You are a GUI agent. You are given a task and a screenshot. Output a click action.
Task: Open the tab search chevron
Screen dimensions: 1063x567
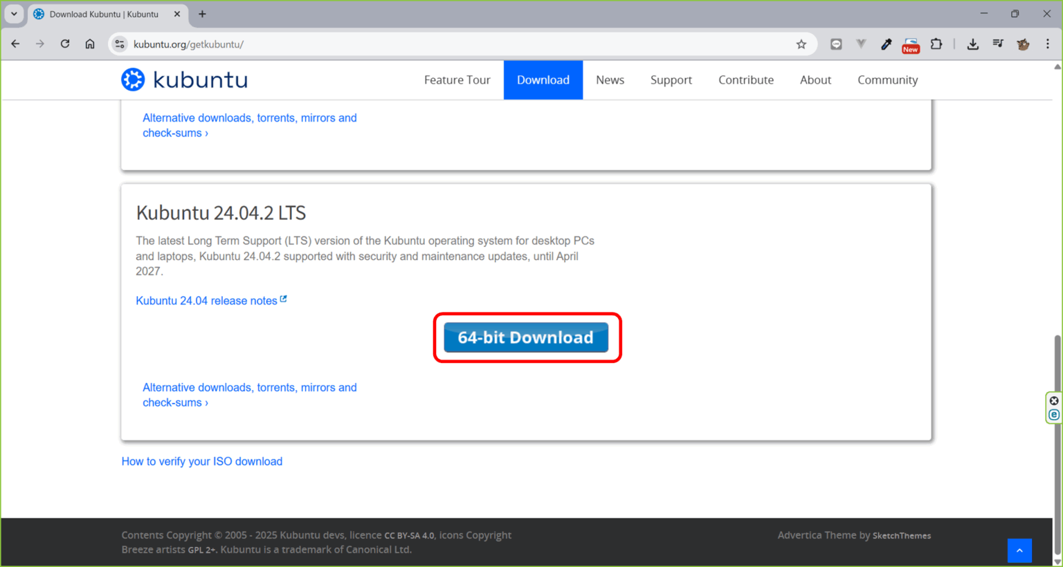14,13
